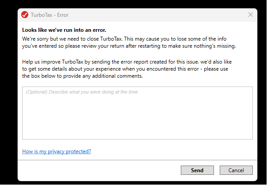
Task: Focus the optional comments text box
Action: coord(137,113)
